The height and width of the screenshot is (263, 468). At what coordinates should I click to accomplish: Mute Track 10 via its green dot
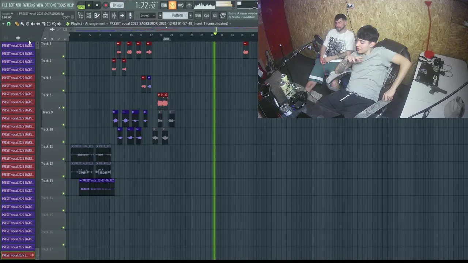[x=63, y=142]
